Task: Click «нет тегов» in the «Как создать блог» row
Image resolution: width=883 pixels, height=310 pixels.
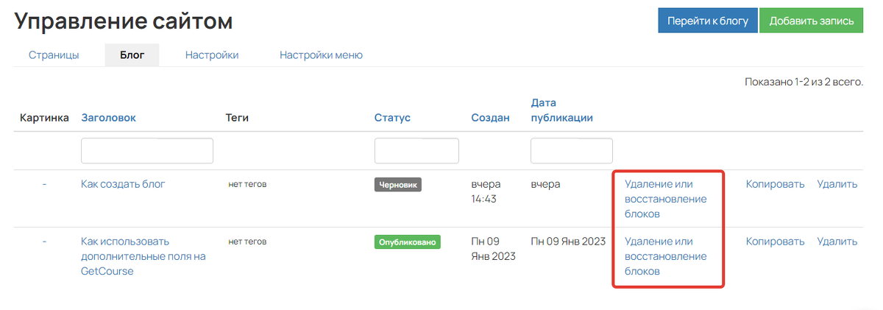Action: 247,184
